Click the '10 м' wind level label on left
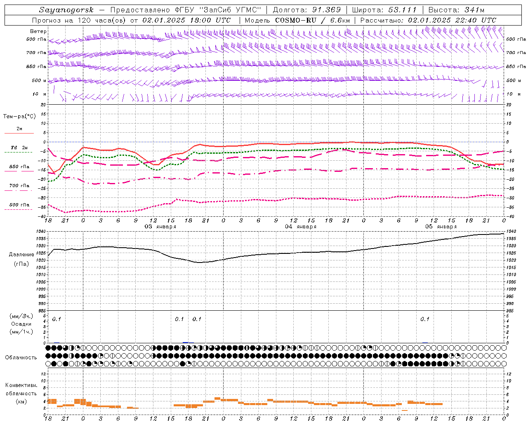The image size is (528, 422). coord(40,94)
